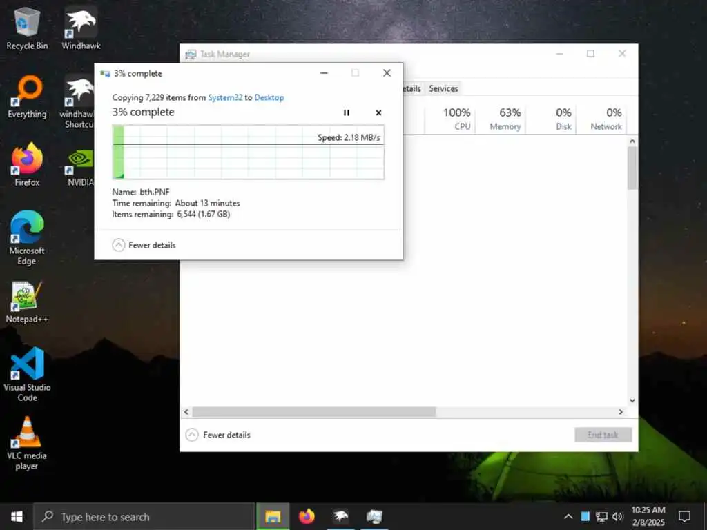Viewport: 707px width, 530px height.
Task: Open the Firefox desktop shortcut
Action: 27,165
